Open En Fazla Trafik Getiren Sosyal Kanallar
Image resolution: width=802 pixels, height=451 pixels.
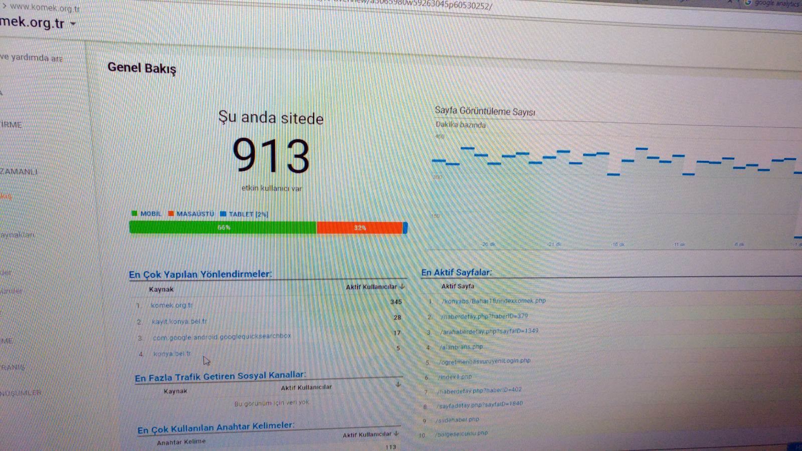coord(220,376)
